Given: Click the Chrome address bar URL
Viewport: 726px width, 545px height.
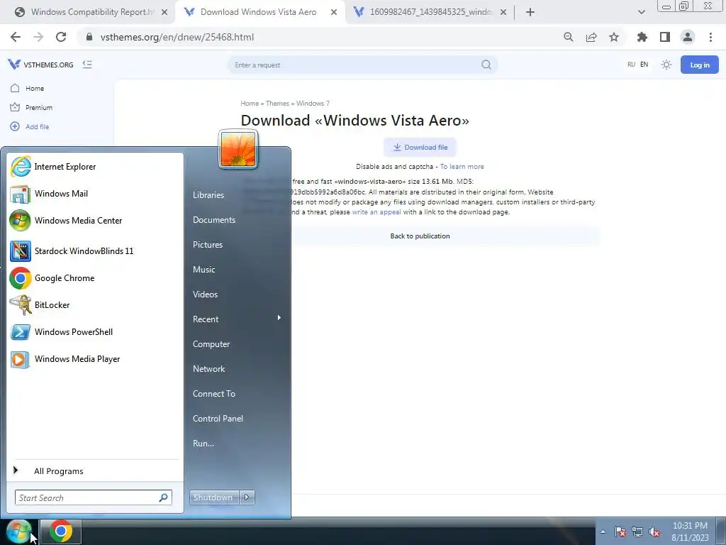Looking at the screenshot, I should 177,37.
